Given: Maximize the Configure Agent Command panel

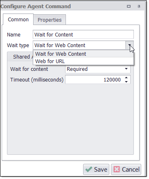Looking at the screenshot, I should (x=129, y=6).
